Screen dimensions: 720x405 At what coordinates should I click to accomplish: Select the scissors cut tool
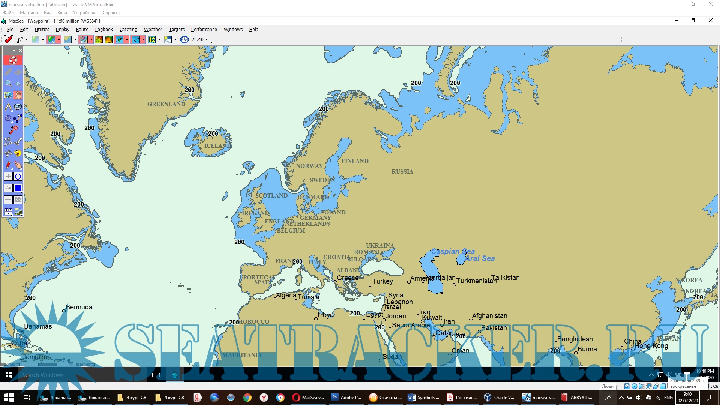(18, 142)
